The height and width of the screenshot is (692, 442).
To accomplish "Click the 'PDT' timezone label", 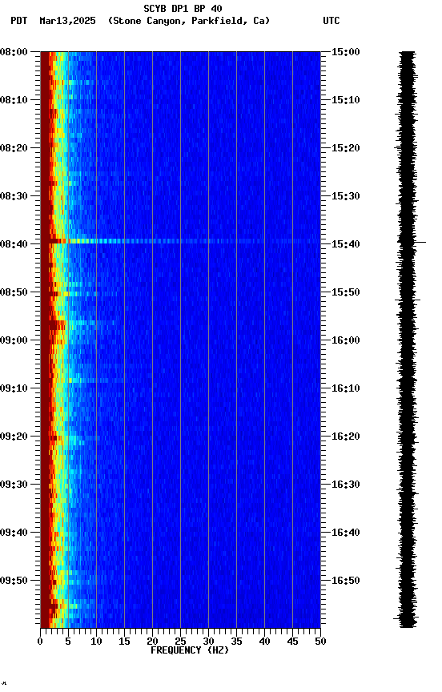I will point(19,21).
